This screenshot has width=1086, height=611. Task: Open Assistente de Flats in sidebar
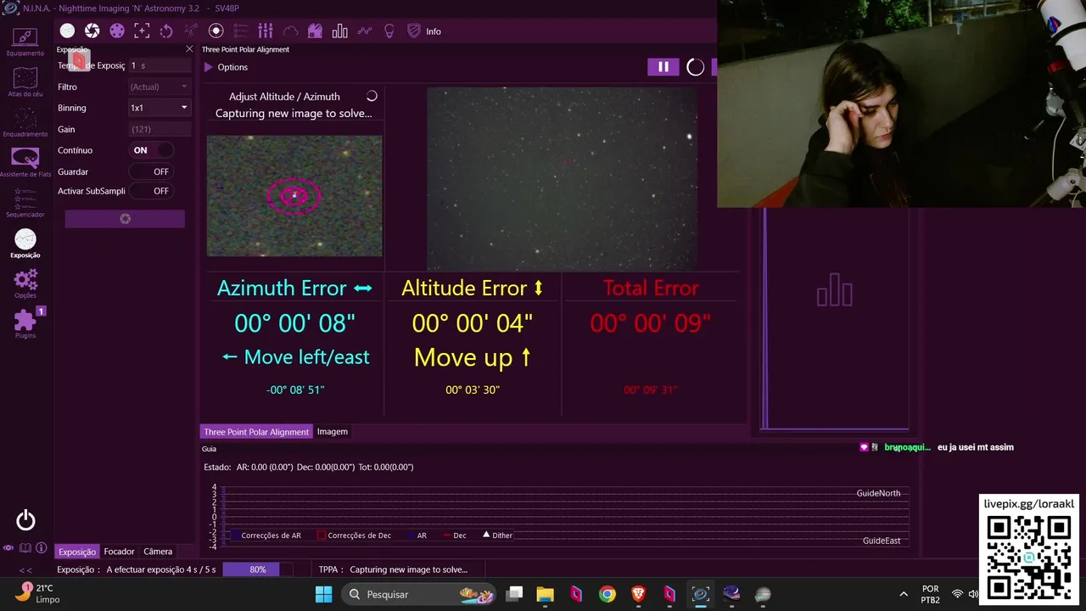pyautogui.click(x=25, y=162)
